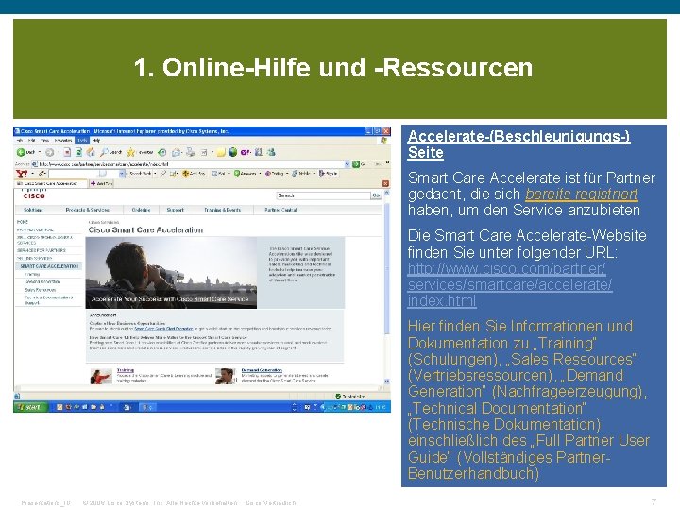The height and width of the screenshot is (510, 680).
Task: Go to the browser Home house icon
Action: (x=91, y=152)
